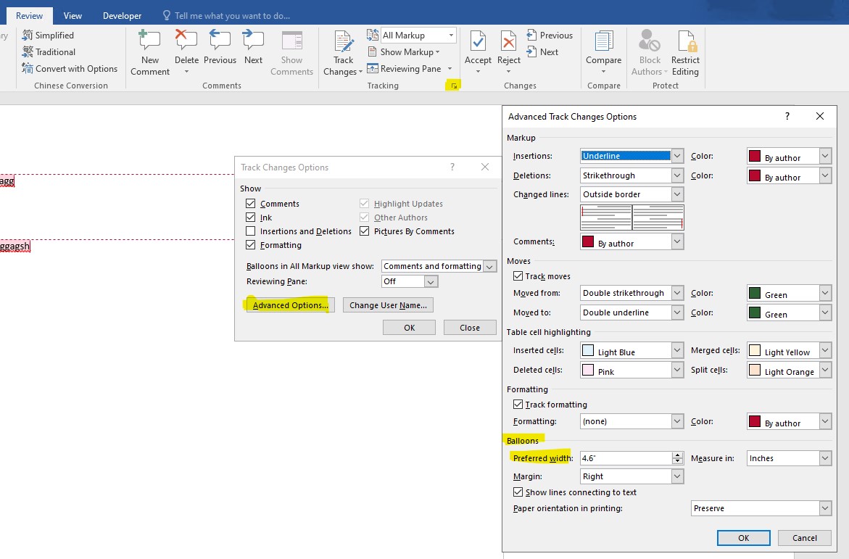This screenshot has width=849, height=559.
Task: Open Tracking group dialog launcher
Action: [x=454, y=86]
